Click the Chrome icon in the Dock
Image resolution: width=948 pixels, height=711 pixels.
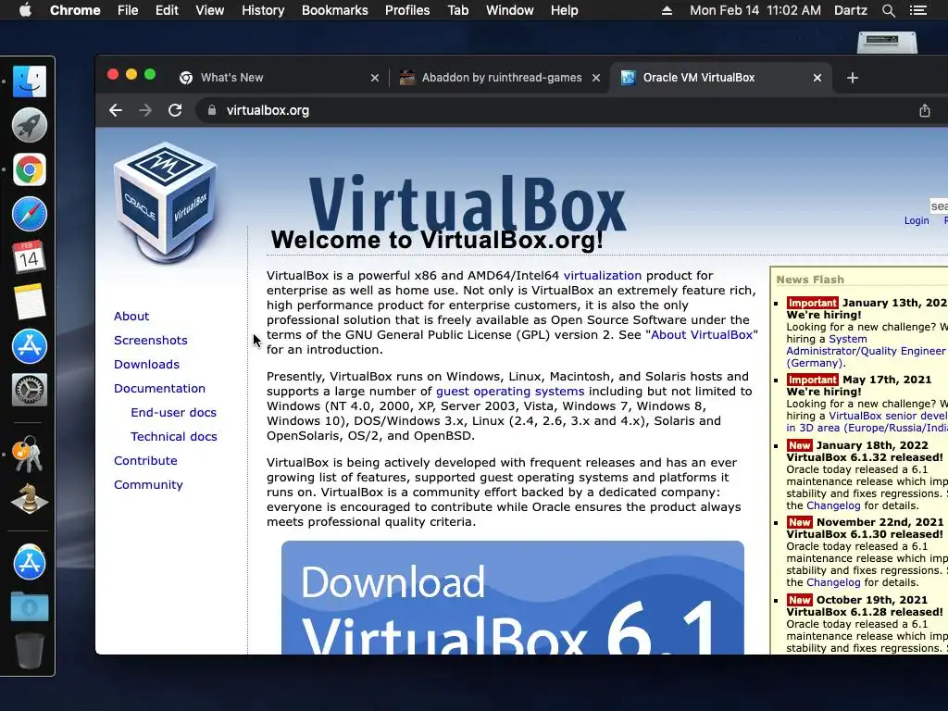(29, 169)
